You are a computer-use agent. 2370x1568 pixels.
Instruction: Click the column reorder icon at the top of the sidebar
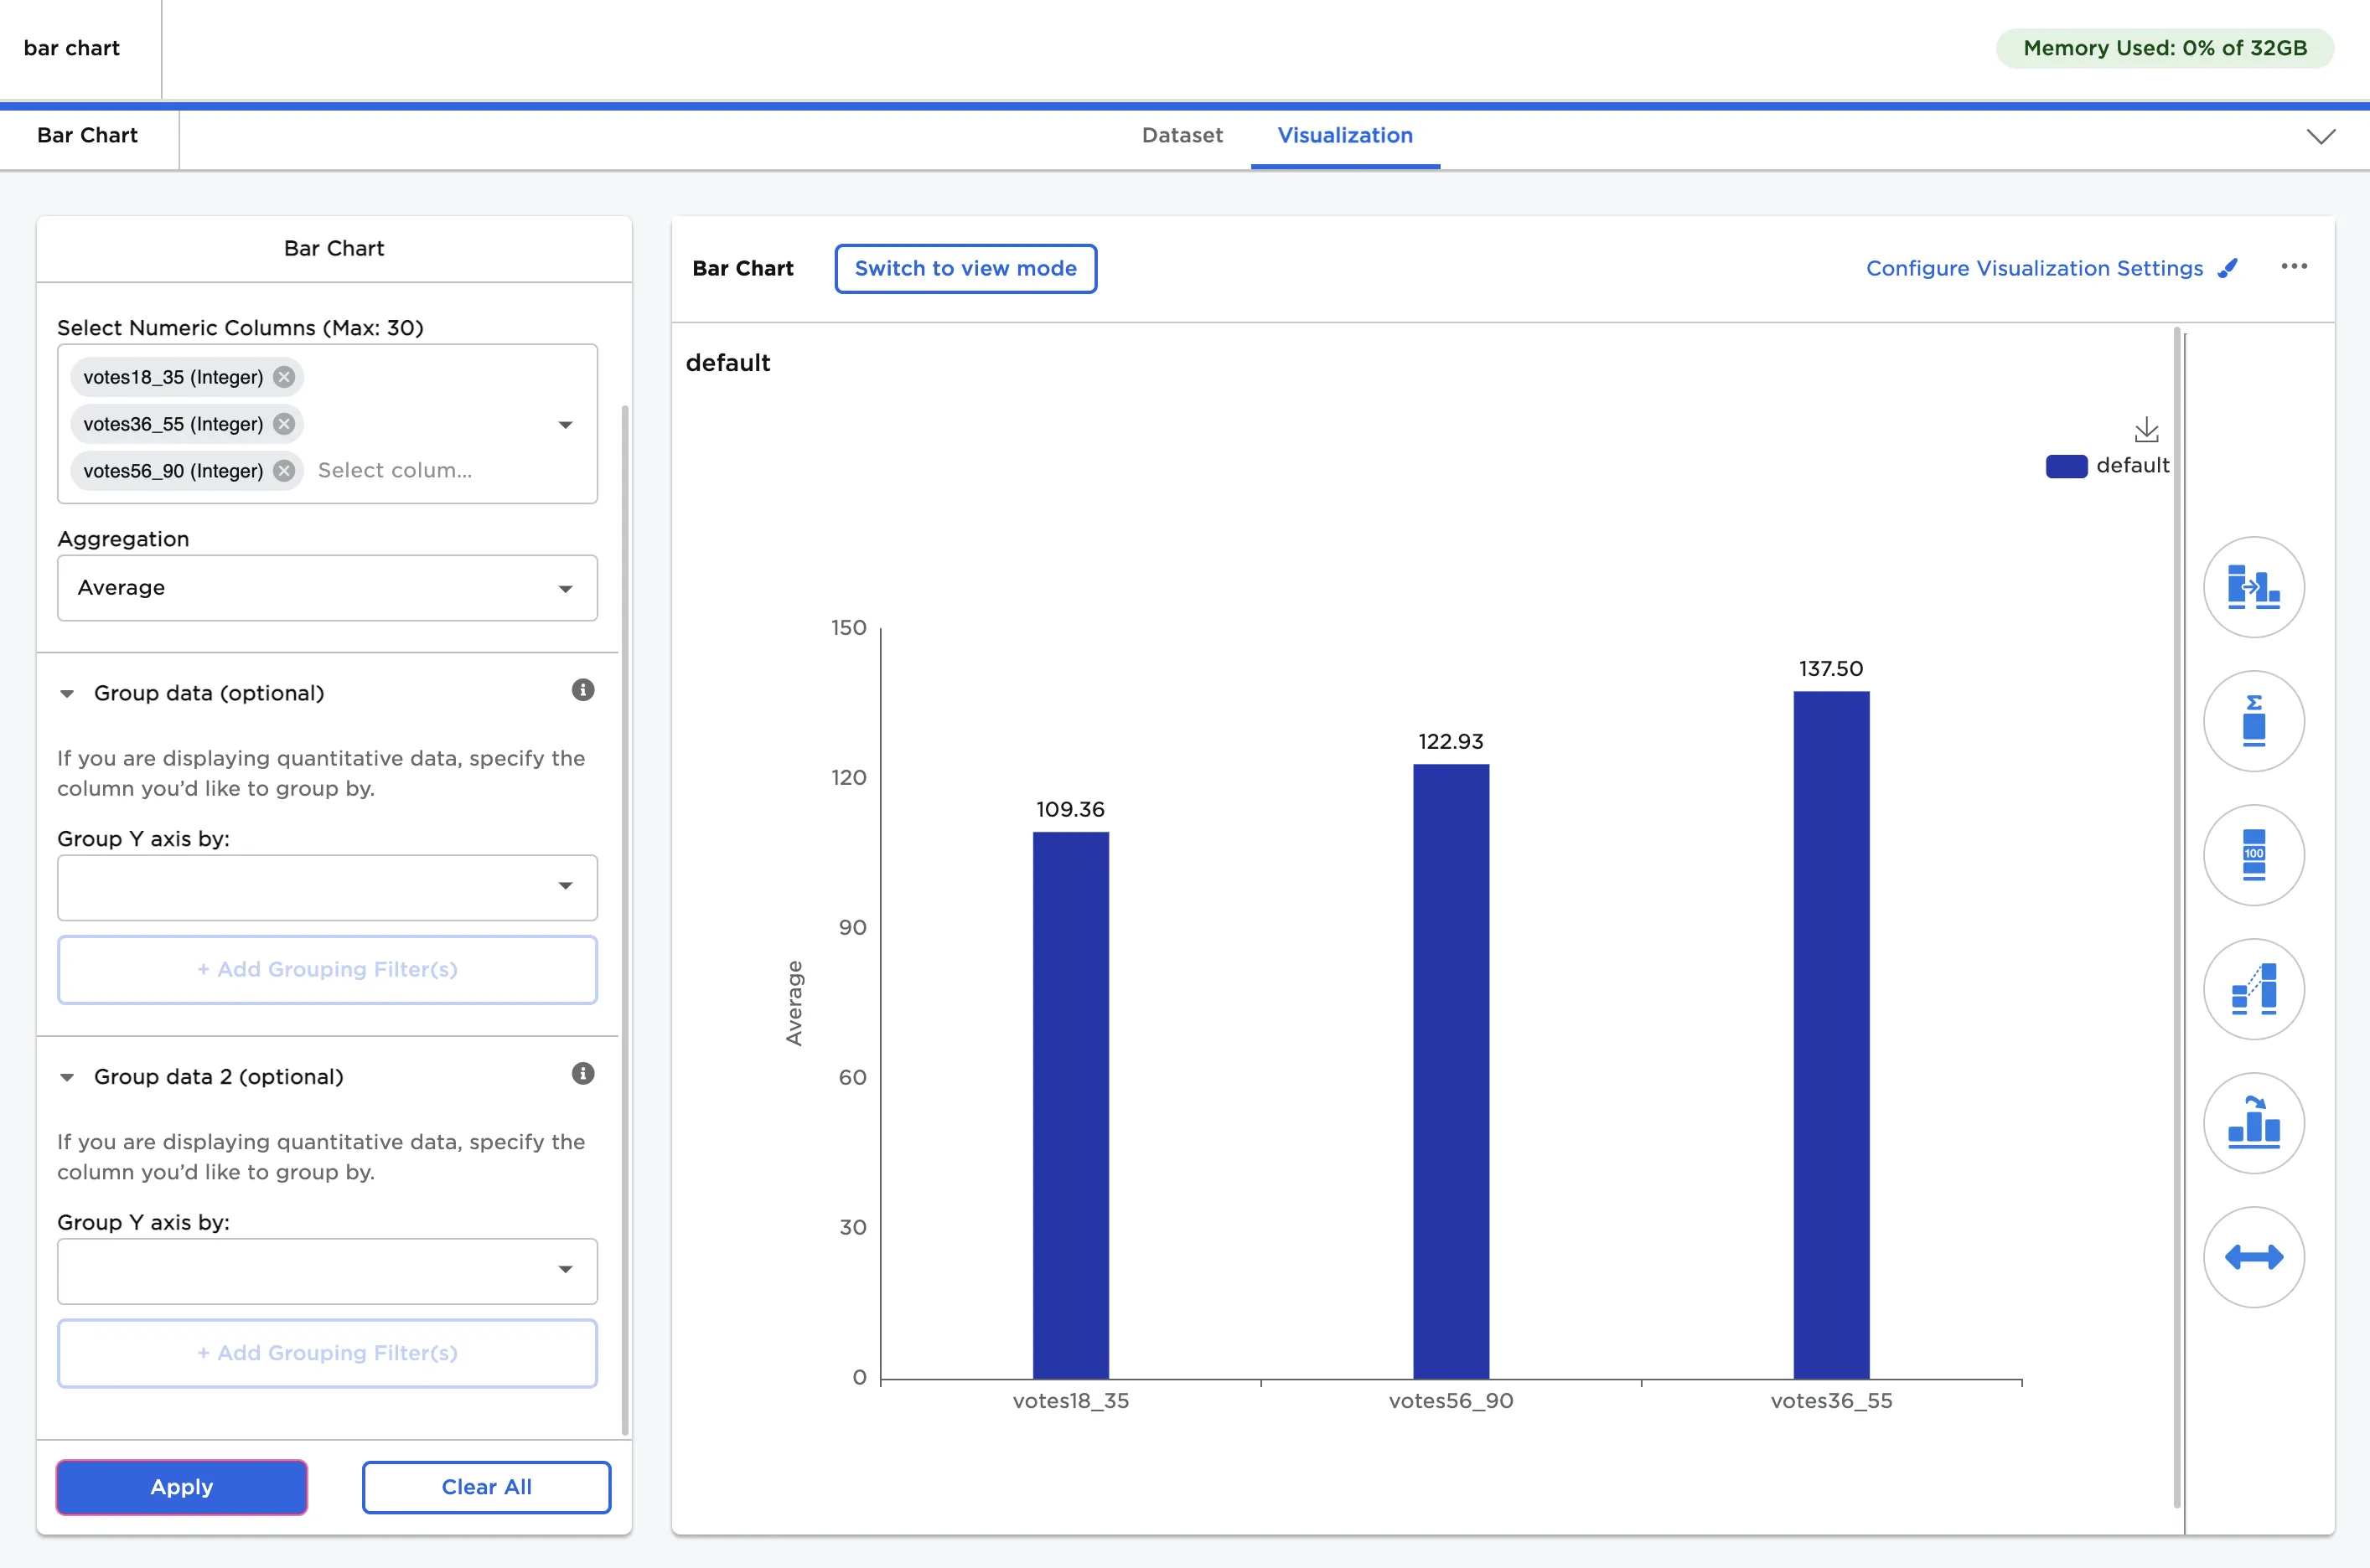[2254, 587]
